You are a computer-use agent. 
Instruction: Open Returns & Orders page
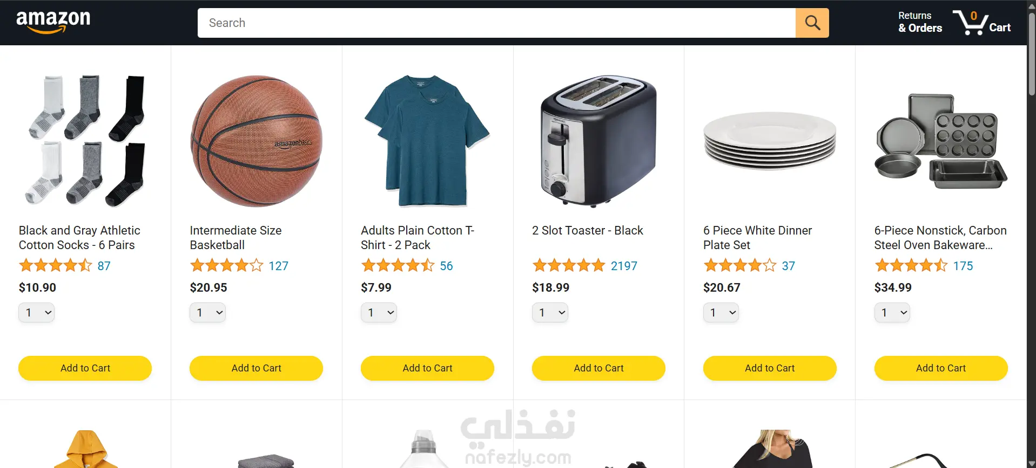tap(920, 22)
